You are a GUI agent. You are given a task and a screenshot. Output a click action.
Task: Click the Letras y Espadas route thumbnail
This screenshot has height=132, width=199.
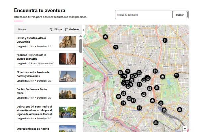[68, 42]
